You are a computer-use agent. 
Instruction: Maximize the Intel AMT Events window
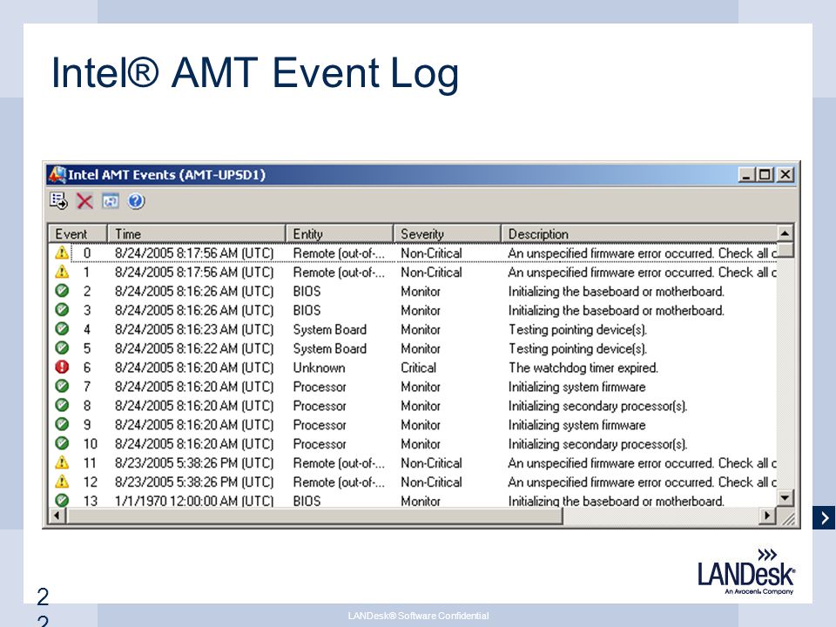coord(765,174)
